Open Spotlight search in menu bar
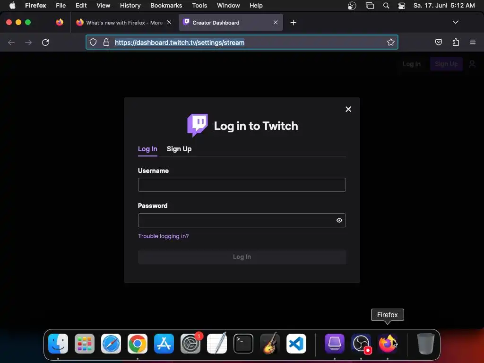This screenshot has width=484, height=363. (x=386, y=6)
